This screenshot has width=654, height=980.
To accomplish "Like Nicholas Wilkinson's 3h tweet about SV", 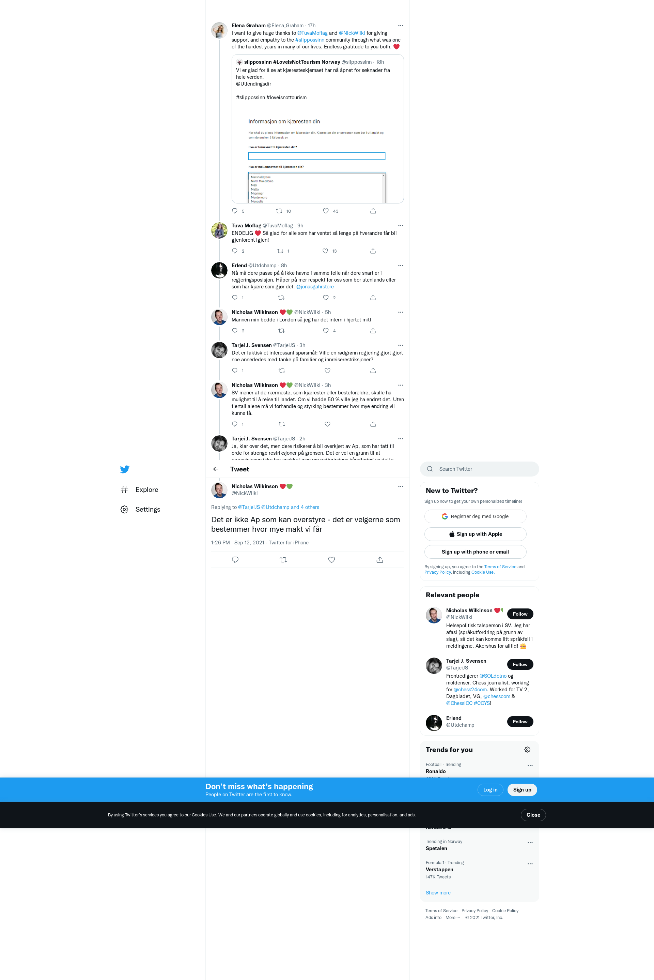I will tap(327, 424).
